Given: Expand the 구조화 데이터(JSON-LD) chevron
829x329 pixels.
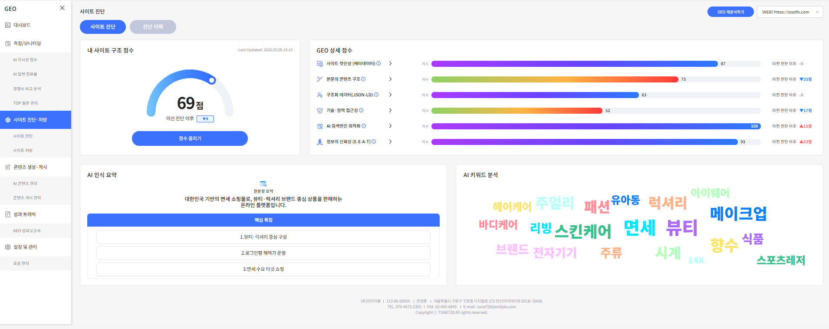Looking at the screenshot, I should [x=390, y=95].
